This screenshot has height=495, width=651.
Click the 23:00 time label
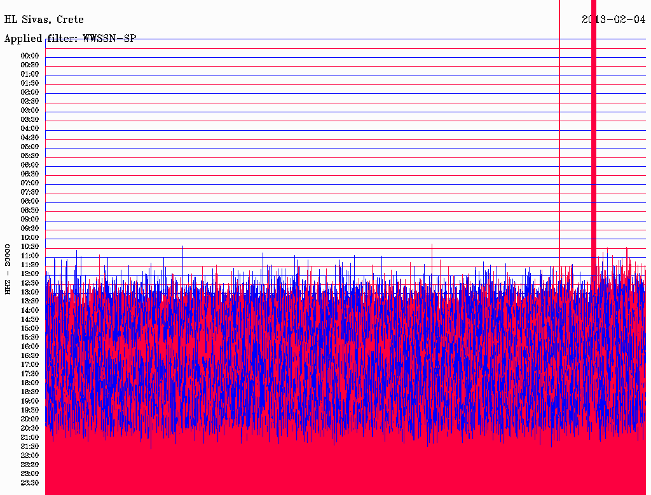pyautogui.click(x=30, y=474)
